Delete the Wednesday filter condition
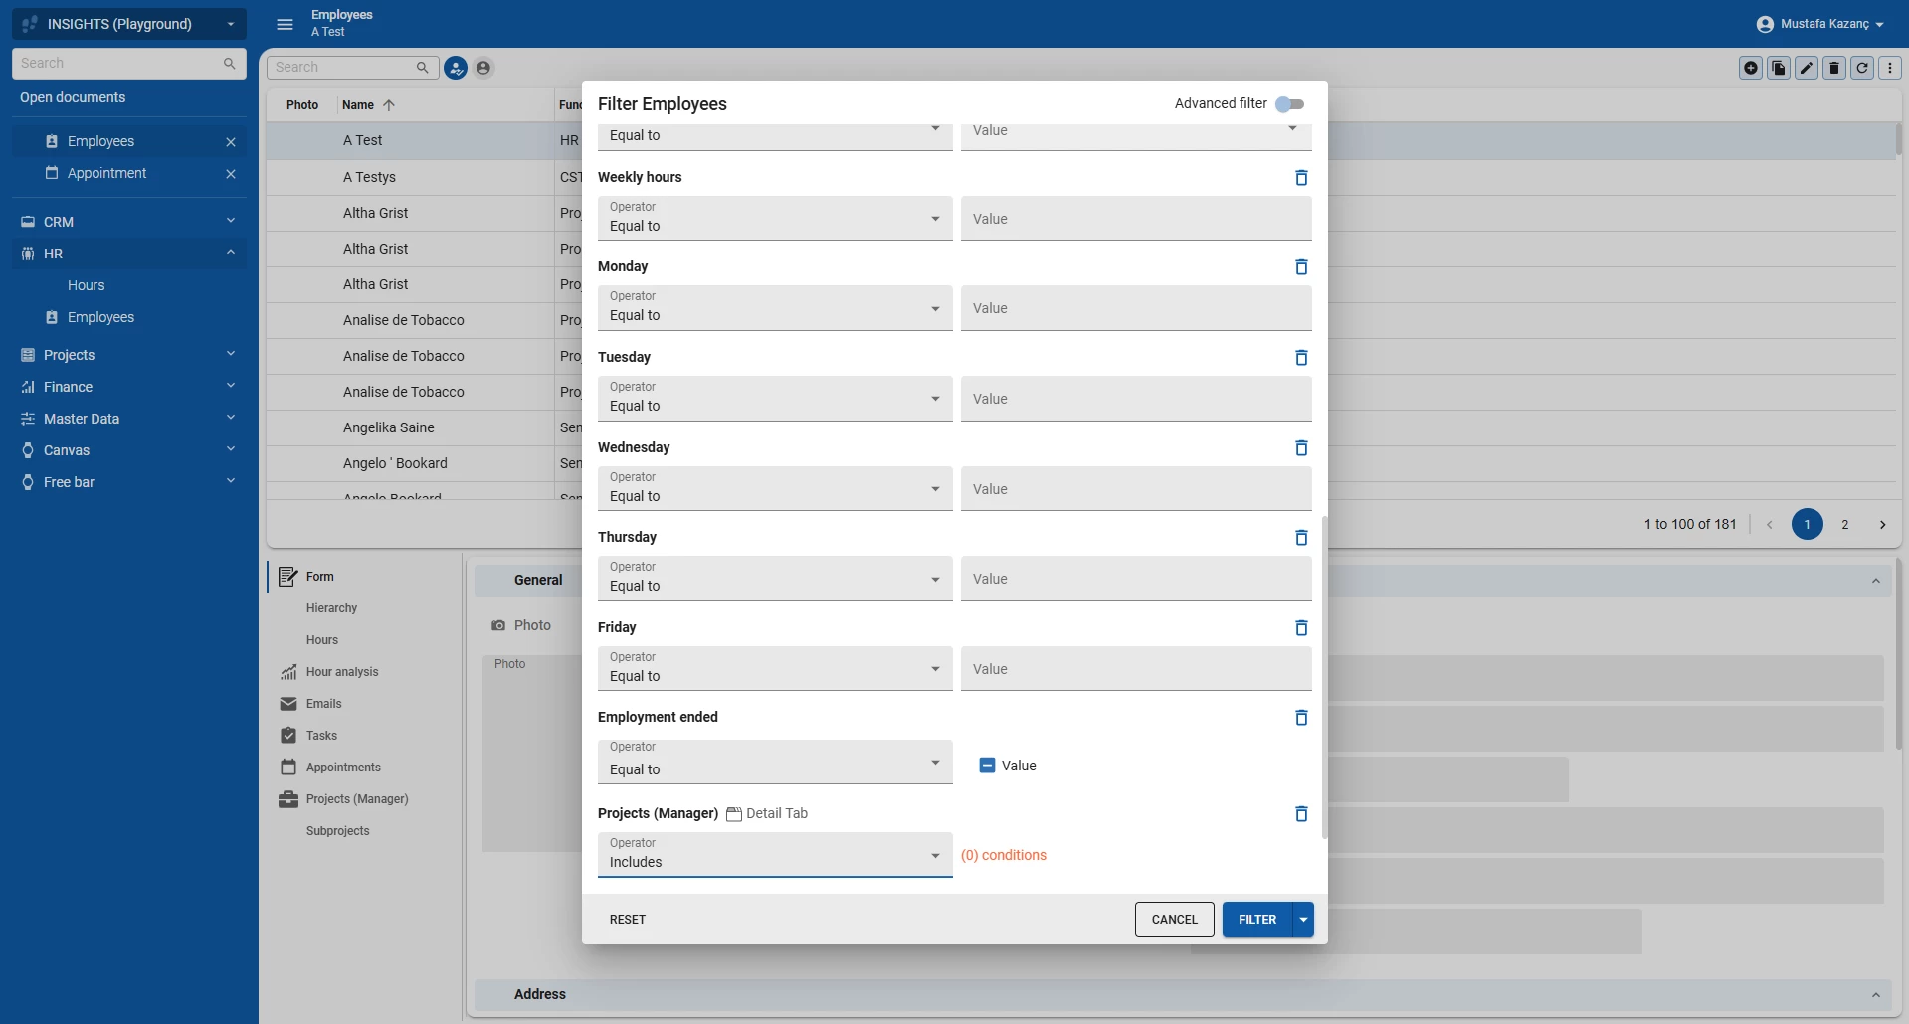Image resolution: width=1909 pixels, height=1024 pixels. pyautogui.click(x=1300, y=448)
